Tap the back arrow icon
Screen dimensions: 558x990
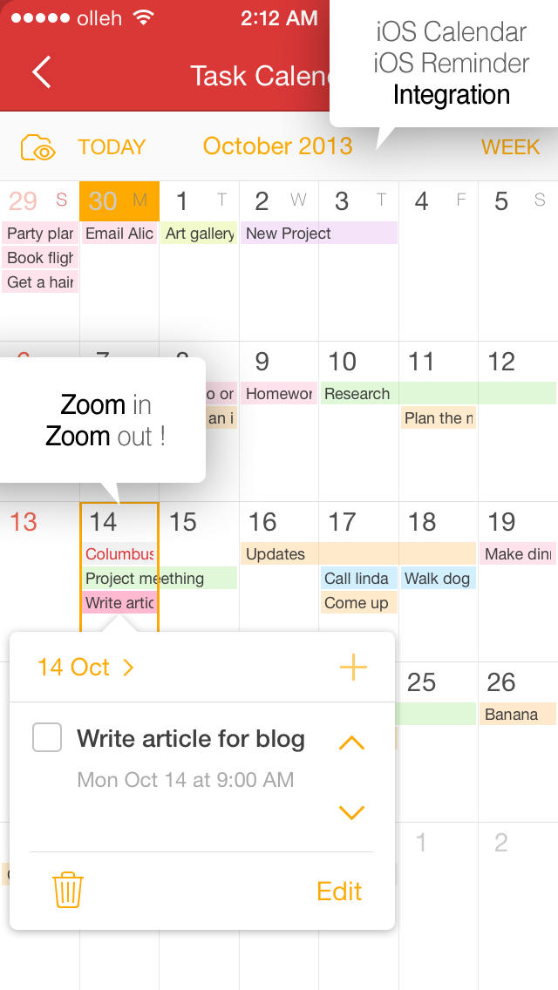[41, 72]
